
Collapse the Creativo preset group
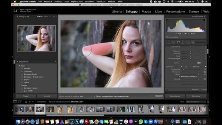point(20,85)
